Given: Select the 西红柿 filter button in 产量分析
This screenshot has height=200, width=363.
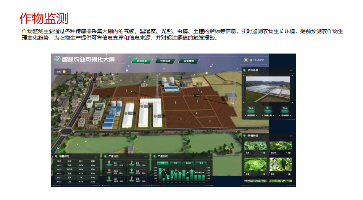Looking at the screenshot, I should click(x=188, y=163).
